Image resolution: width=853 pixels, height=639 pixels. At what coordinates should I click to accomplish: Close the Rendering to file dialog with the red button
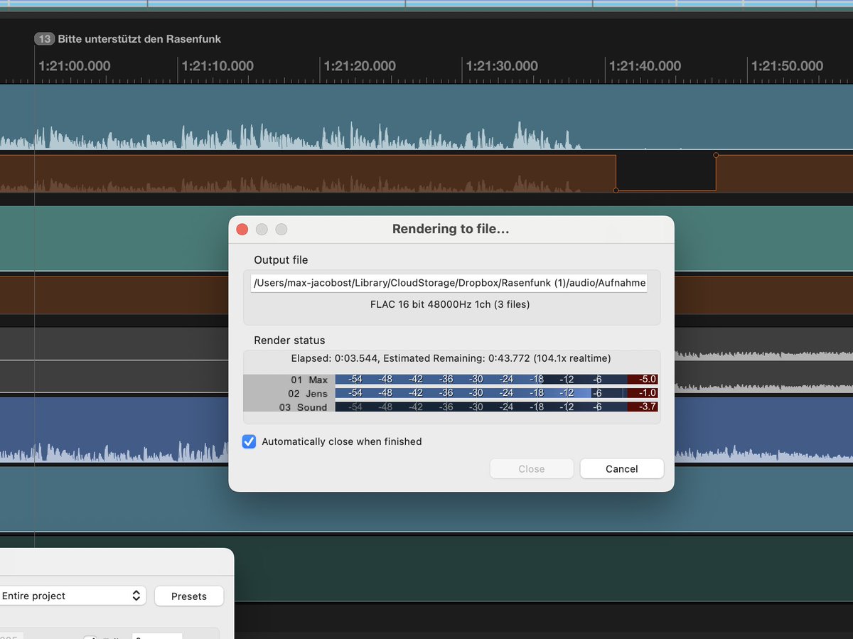(x=242, y=229)
